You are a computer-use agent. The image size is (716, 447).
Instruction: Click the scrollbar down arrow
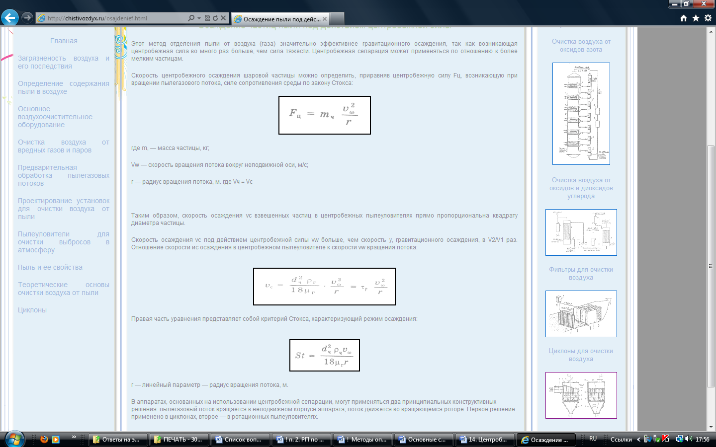click(x=711, y=427)
